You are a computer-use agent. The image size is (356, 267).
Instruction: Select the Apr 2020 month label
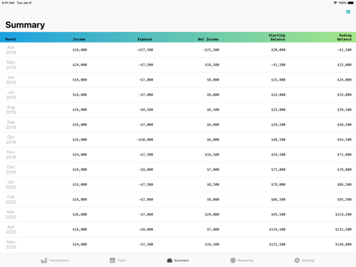tap(11, 230)
